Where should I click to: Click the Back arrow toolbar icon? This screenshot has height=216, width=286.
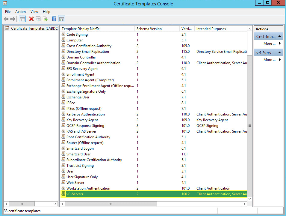pos(6,19)
